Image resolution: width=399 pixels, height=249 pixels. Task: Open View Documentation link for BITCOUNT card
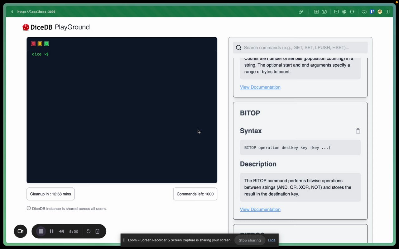pos(260,87)
